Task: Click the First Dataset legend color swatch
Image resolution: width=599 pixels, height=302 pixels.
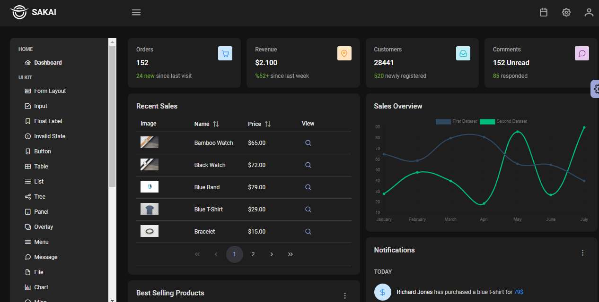Action: [x=443, y=121]
